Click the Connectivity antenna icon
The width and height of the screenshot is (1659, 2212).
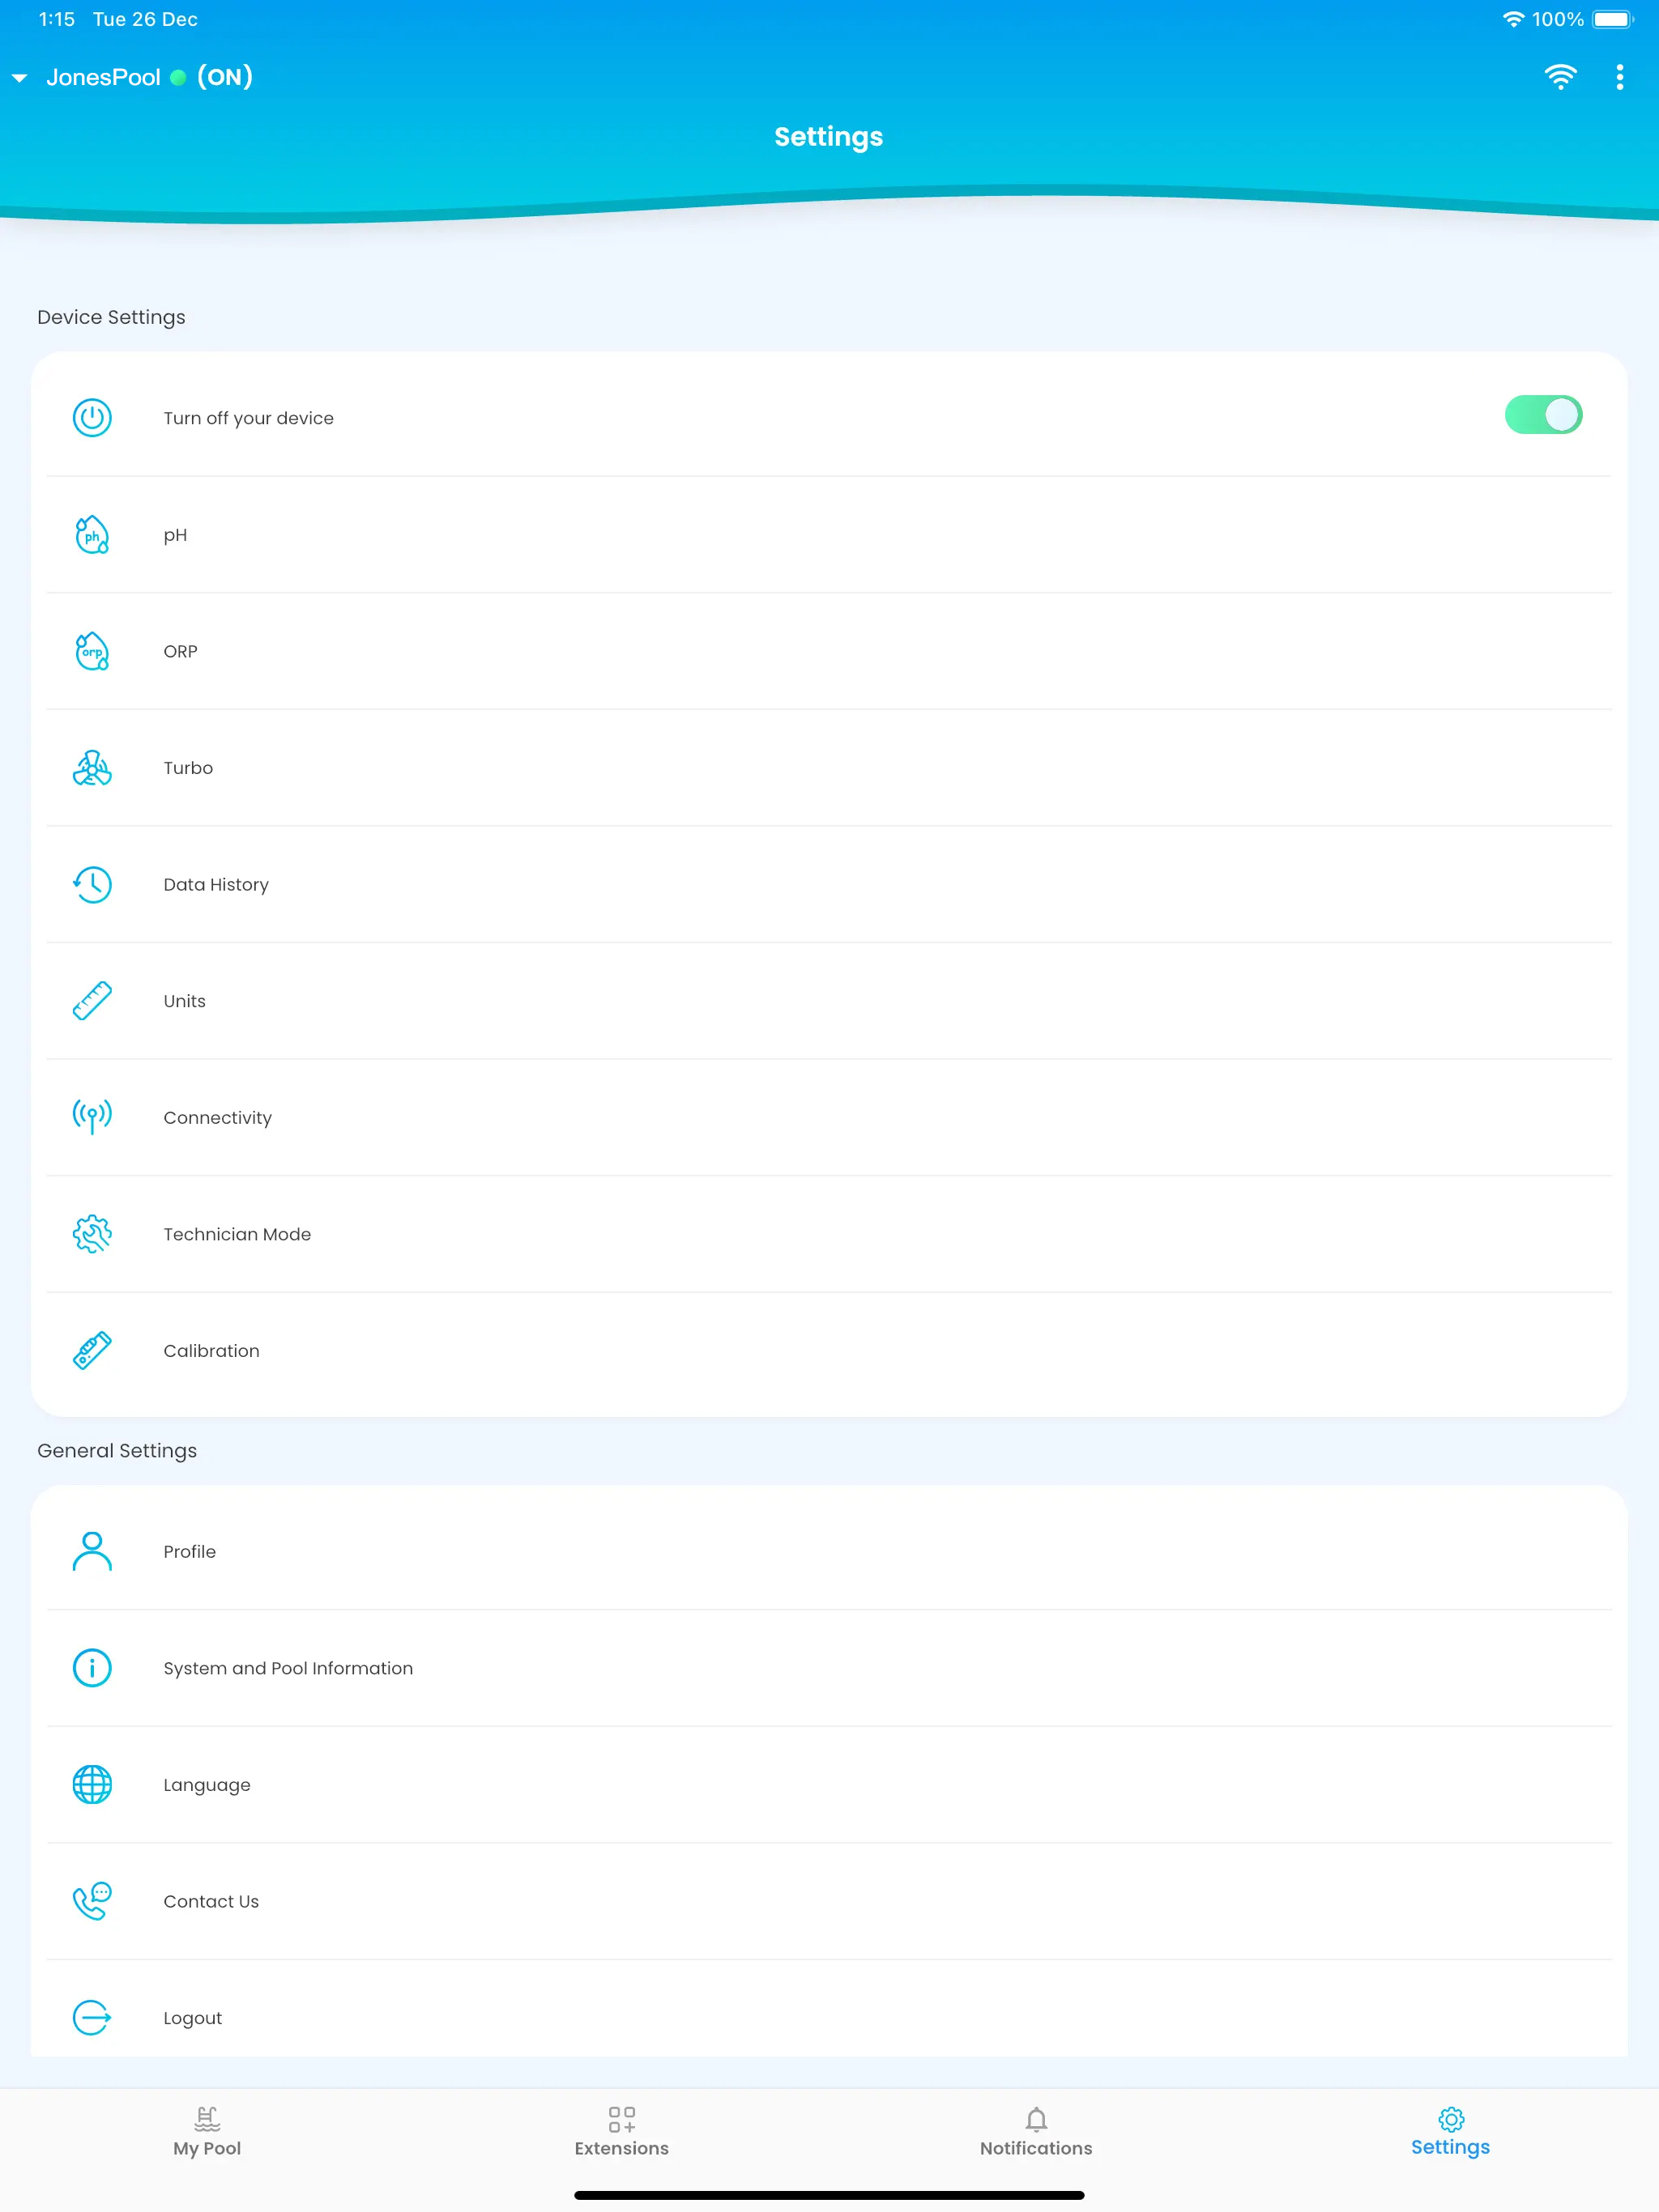click(92, 1117)
